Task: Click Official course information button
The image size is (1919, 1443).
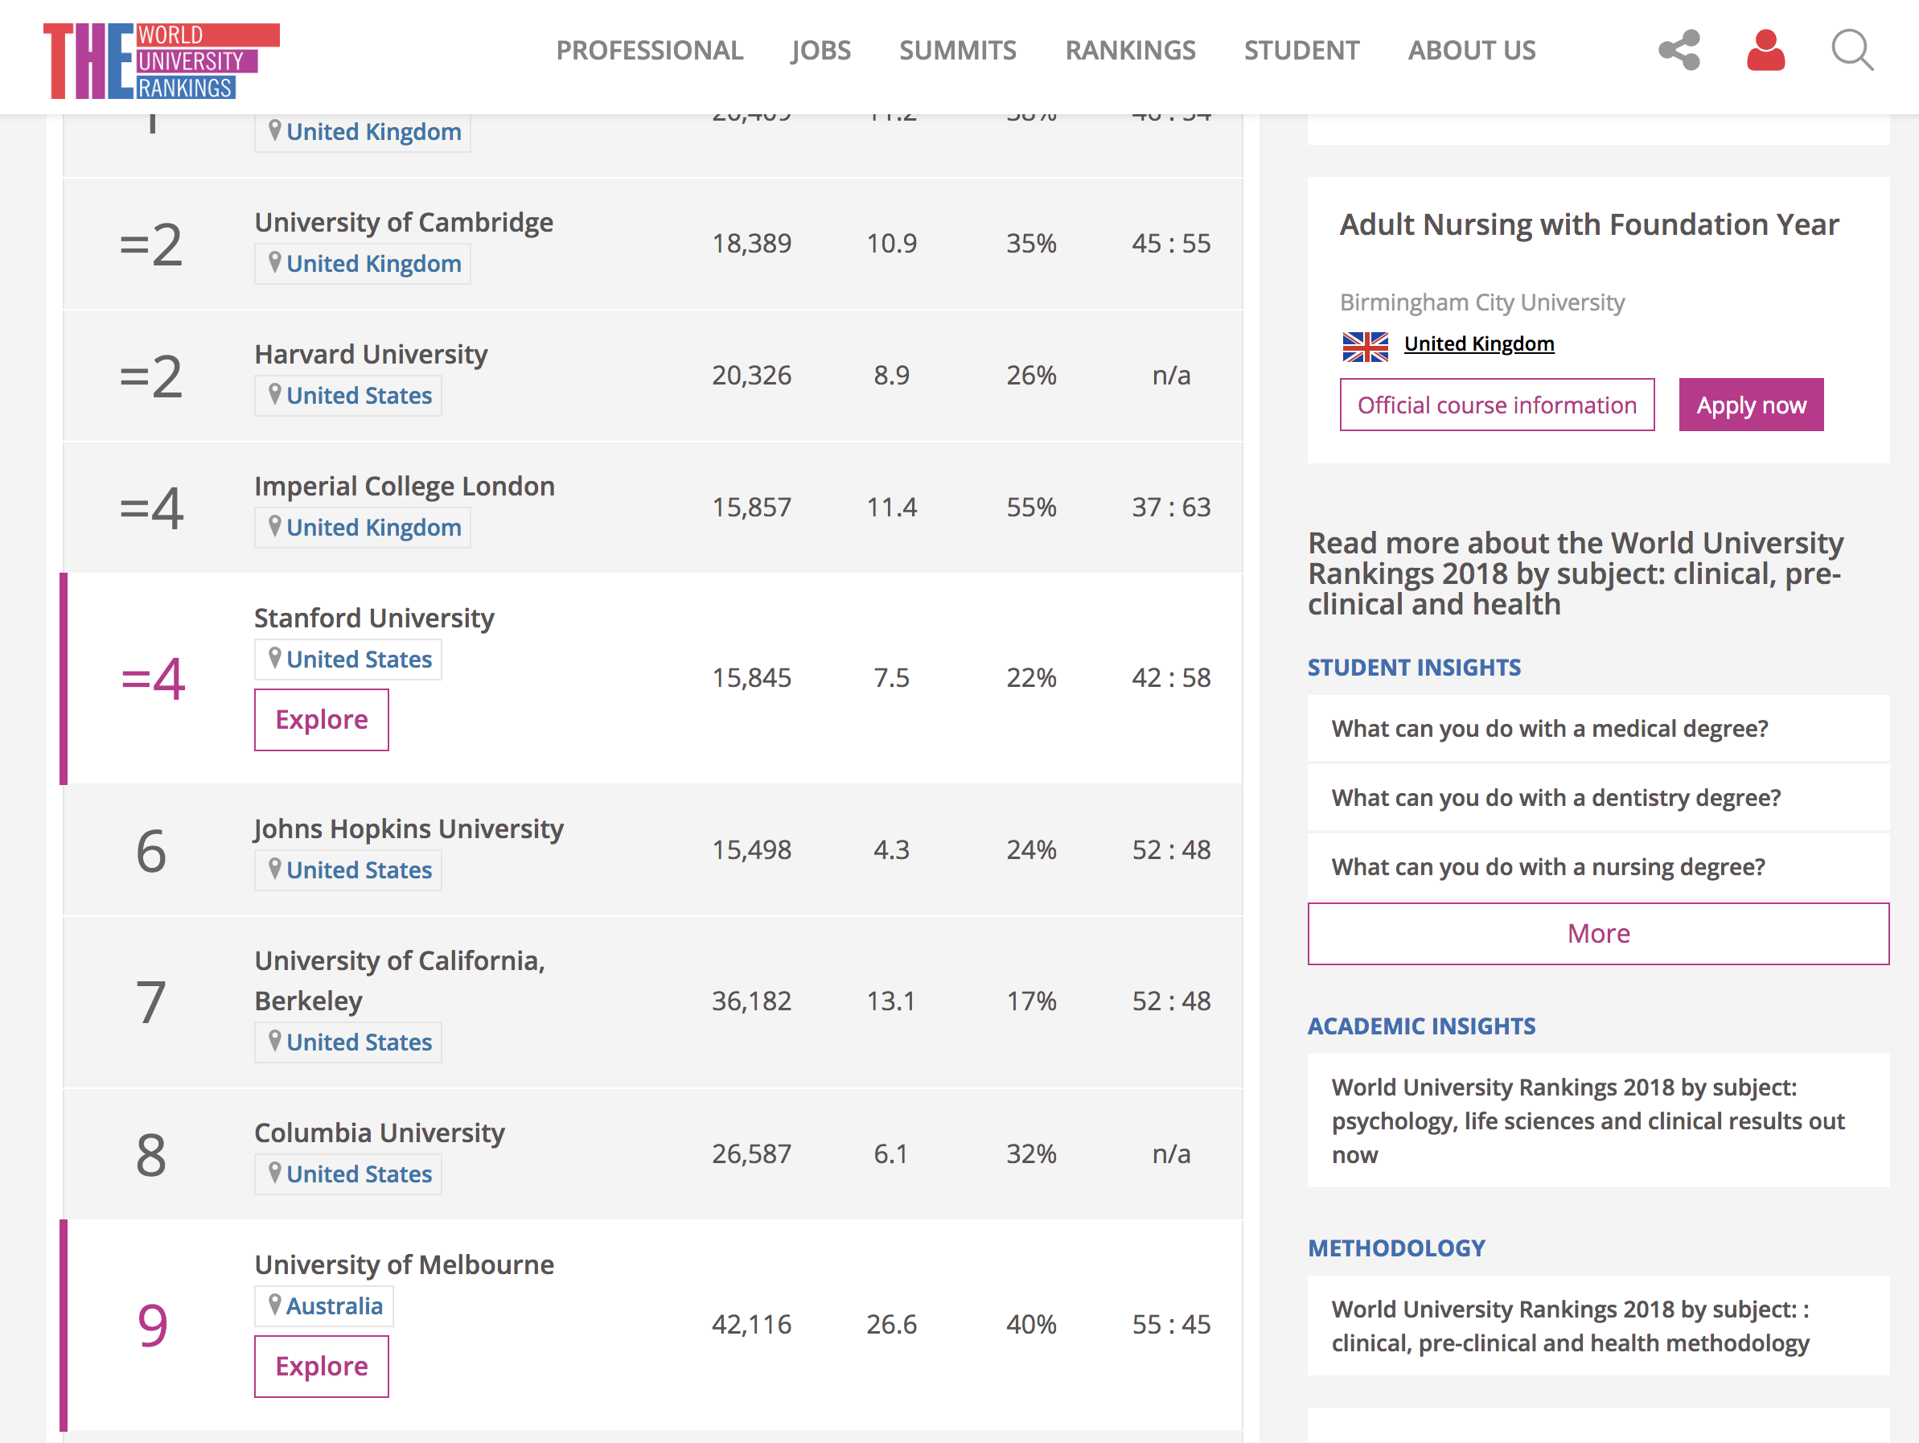Action: [x=1497, y=405]
